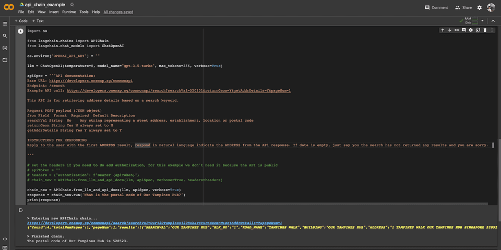Open more cell actions menu
Screen dimensions: 501x250
[x=492, y=30]
